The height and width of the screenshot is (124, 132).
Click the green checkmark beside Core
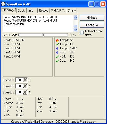(x=57, y=61)
